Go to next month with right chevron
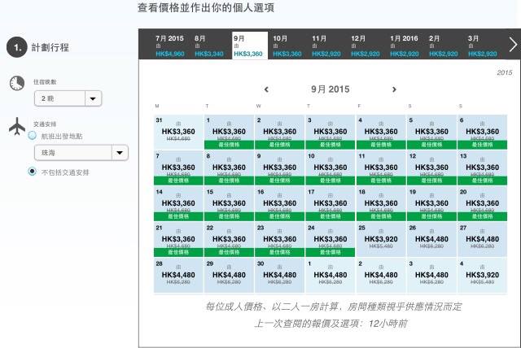 click(394, 90)
